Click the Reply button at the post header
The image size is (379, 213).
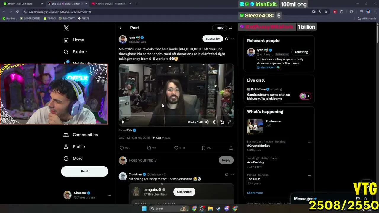point(219,28)
